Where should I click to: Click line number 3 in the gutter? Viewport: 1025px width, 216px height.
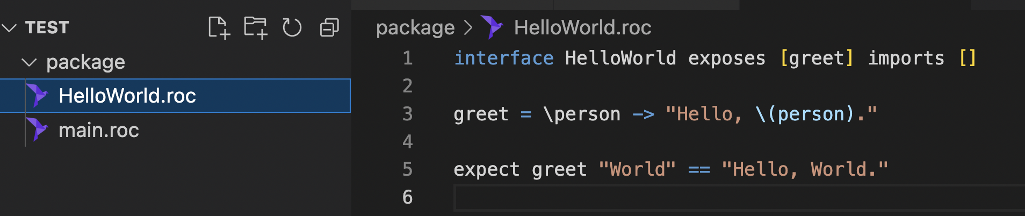point(408,114)
